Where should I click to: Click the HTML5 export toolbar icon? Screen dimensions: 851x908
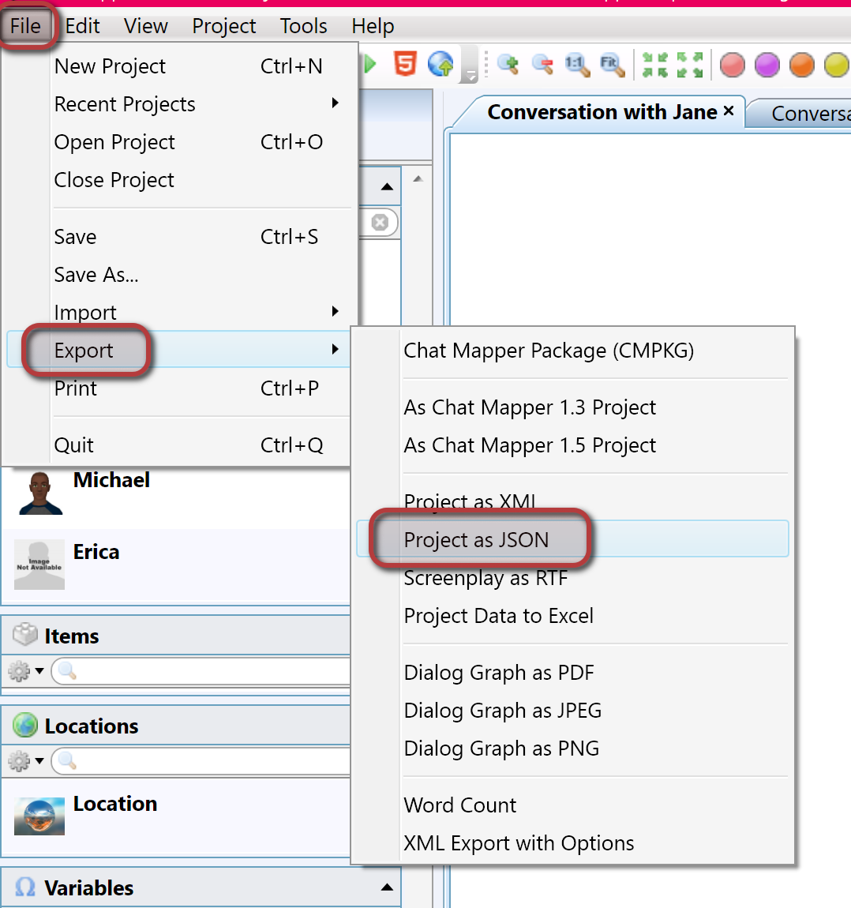coord(405,64)
